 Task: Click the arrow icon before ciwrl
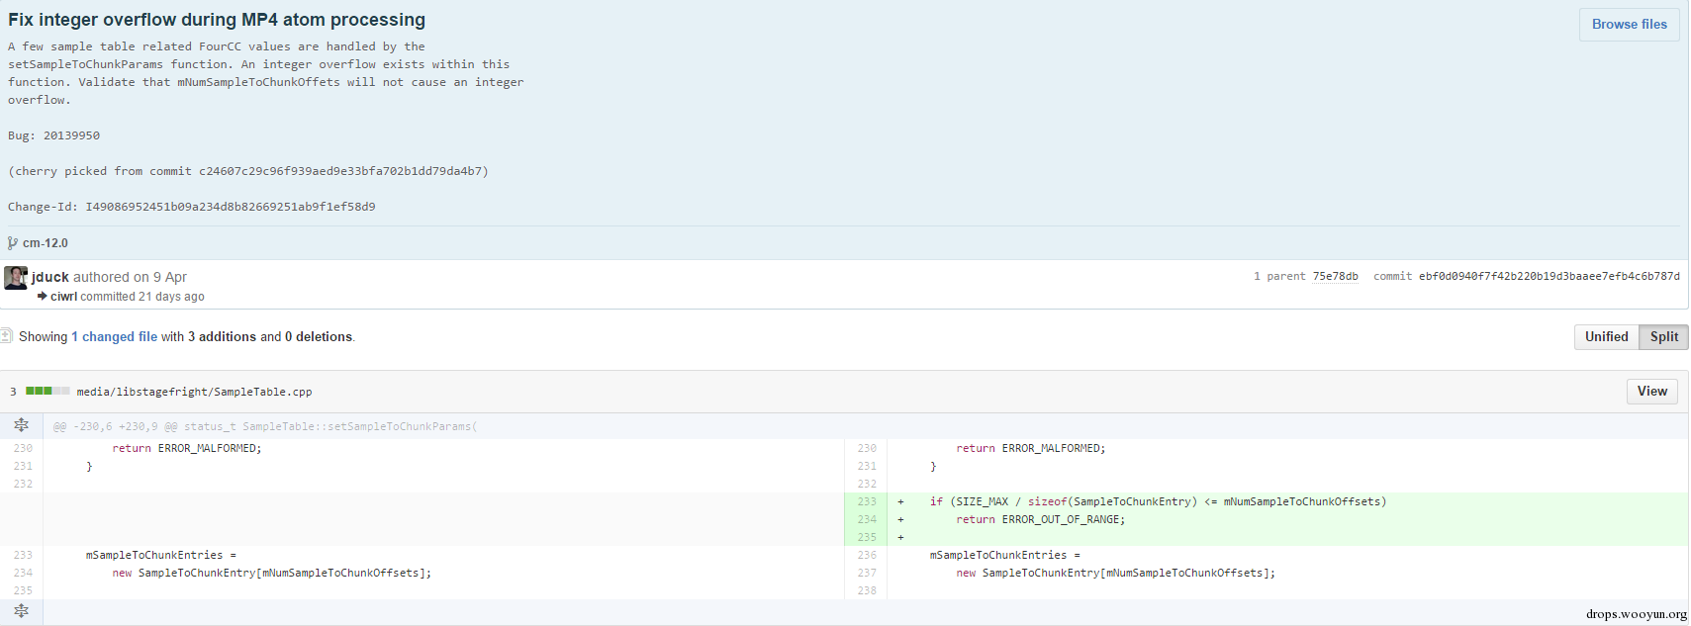click(43, 296)
